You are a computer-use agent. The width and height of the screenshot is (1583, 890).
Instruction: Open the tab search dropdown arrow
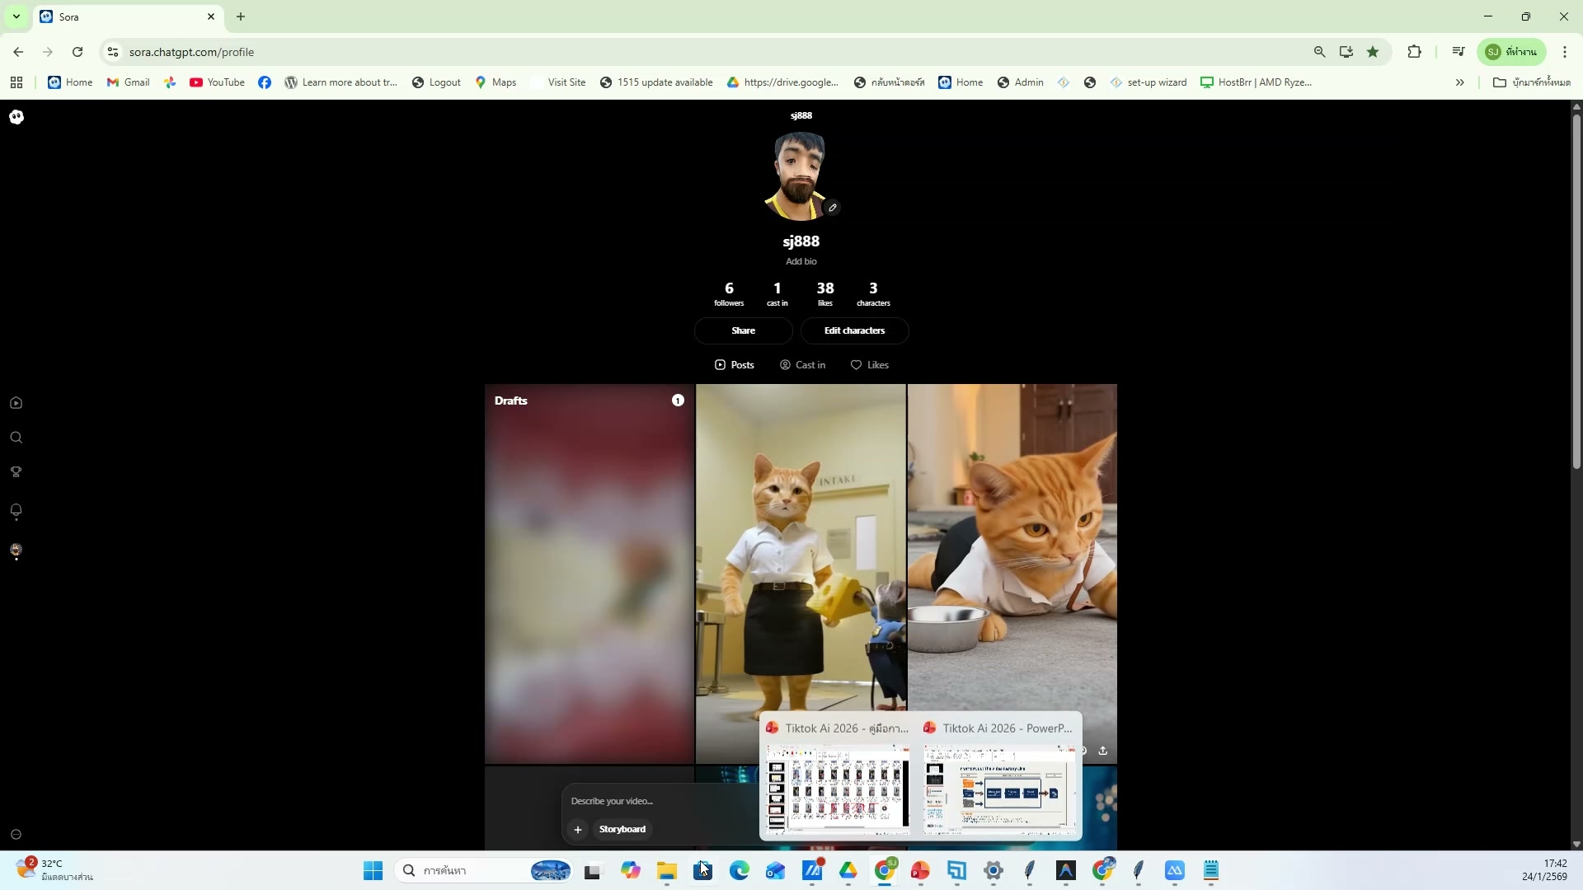16,16
